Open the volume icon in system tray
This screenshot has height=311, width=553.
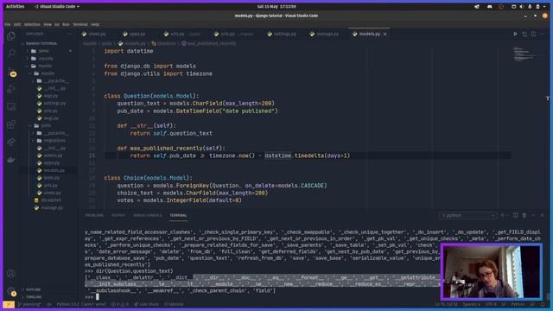click(522, 6)
